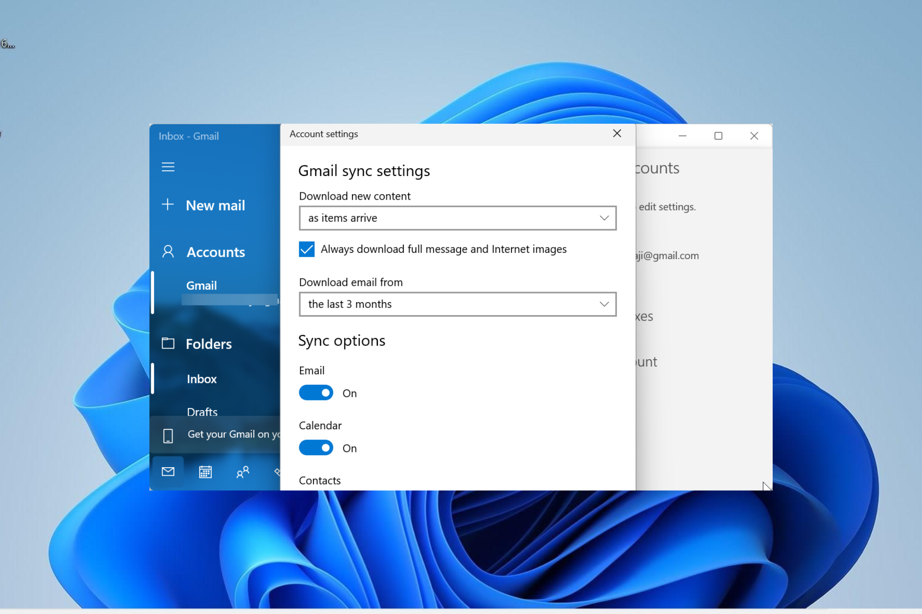The height and width of the screenshot is (614, 922).
Task: Click the Mail tab icon in taskbar
Action: coord(168,472)
